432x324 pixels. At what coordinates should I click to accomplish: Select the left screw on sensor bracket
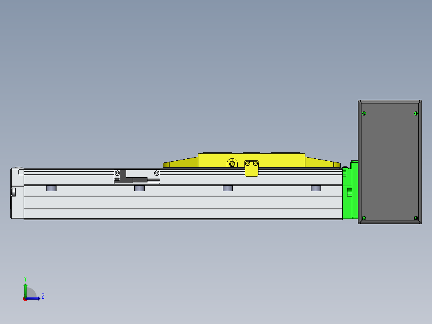pos(117,173)
